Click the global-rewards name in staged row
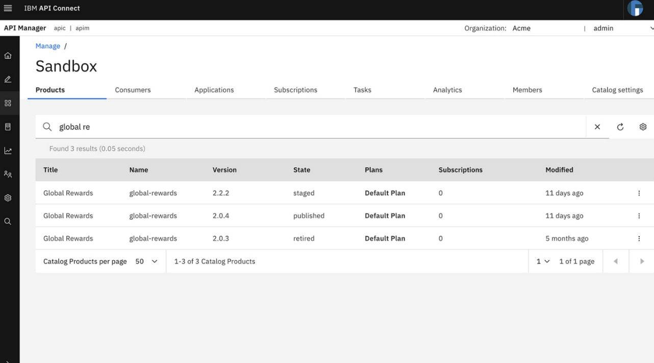 pyautogui.click(x=153, y=193)
